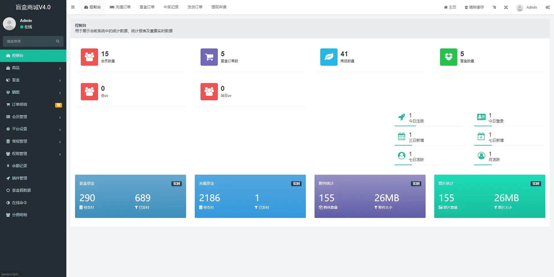This screenshot has height=277, width=554.
Task: Click the red member count users icon
Action: coord(89,57)
